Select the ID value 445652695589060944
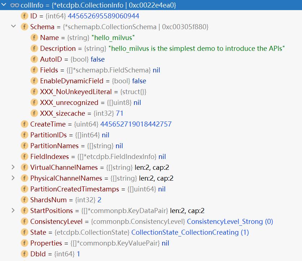Viewport: 302px width, 261px height. pyautogui.click(x=104, y=16)
